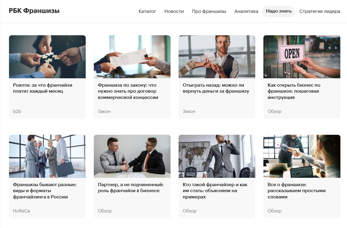Click the РБК Франшизы site logo

34,11
